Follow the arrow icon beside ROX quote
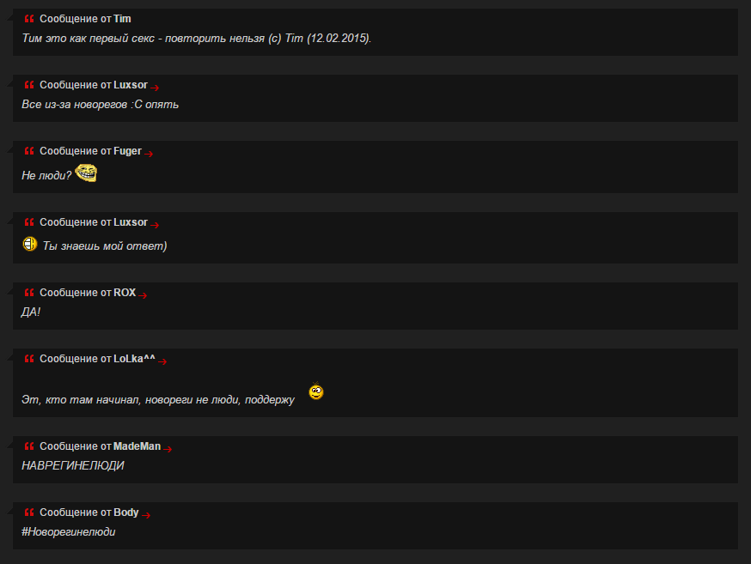This screenshot has width=751, height=564. [143, 295]
